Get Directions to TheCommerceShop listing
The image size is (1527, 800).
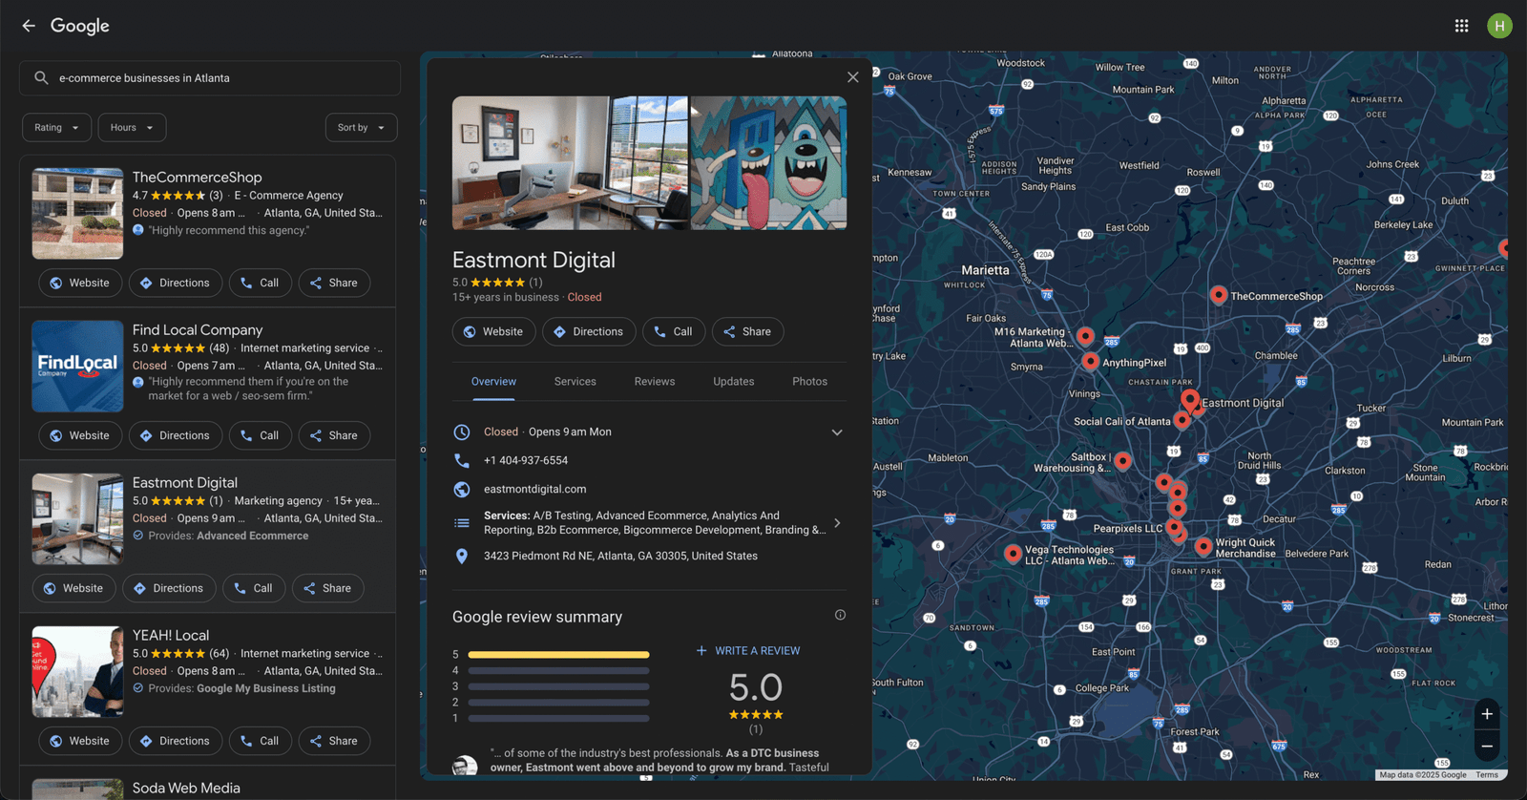click(x=175, y=283)
